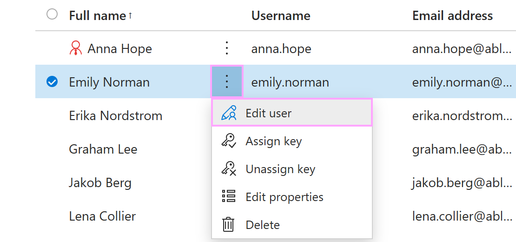Screen dimensions: 516x242
Task: Select the Emily Norman name cell
Action: click(109, 82)
